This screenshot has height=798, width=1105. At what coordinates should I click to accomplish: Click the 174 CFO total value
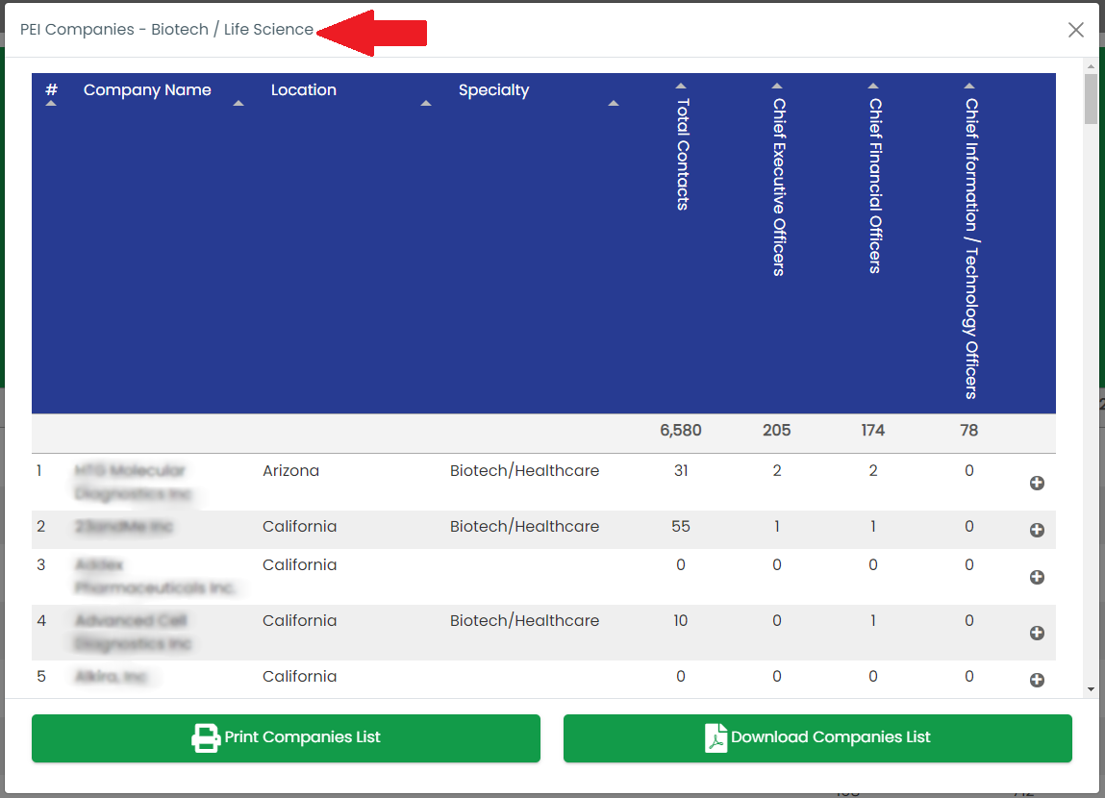(x=873, y=431)
